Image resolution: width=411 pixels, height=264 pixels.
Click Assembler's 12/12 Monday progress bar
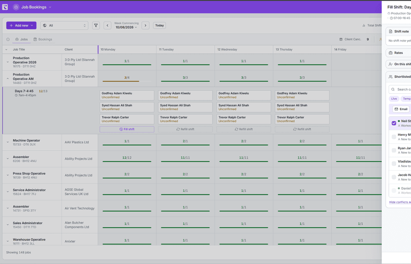click(x=127, y=161)
